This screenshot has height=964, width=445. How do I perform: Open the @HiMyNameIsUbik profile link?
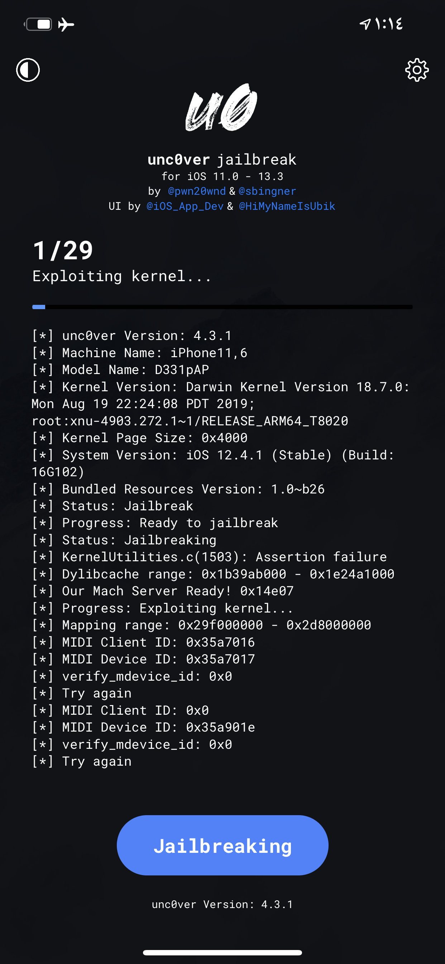coord(287,206)
